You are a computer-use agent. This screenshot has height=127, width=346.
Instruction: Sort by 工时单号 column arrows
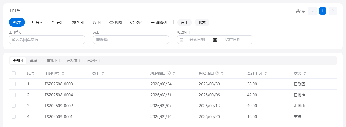[x=63, y=73]
